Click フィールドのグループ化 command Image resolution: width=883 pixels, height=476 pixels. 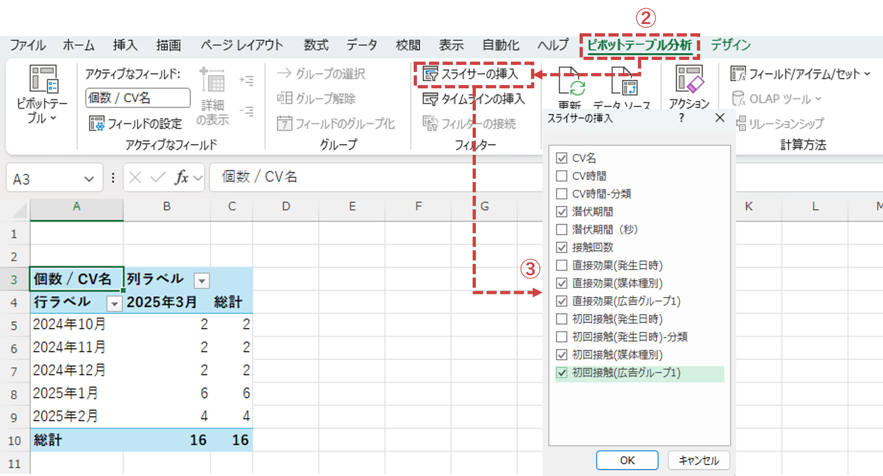click(336, 124)
